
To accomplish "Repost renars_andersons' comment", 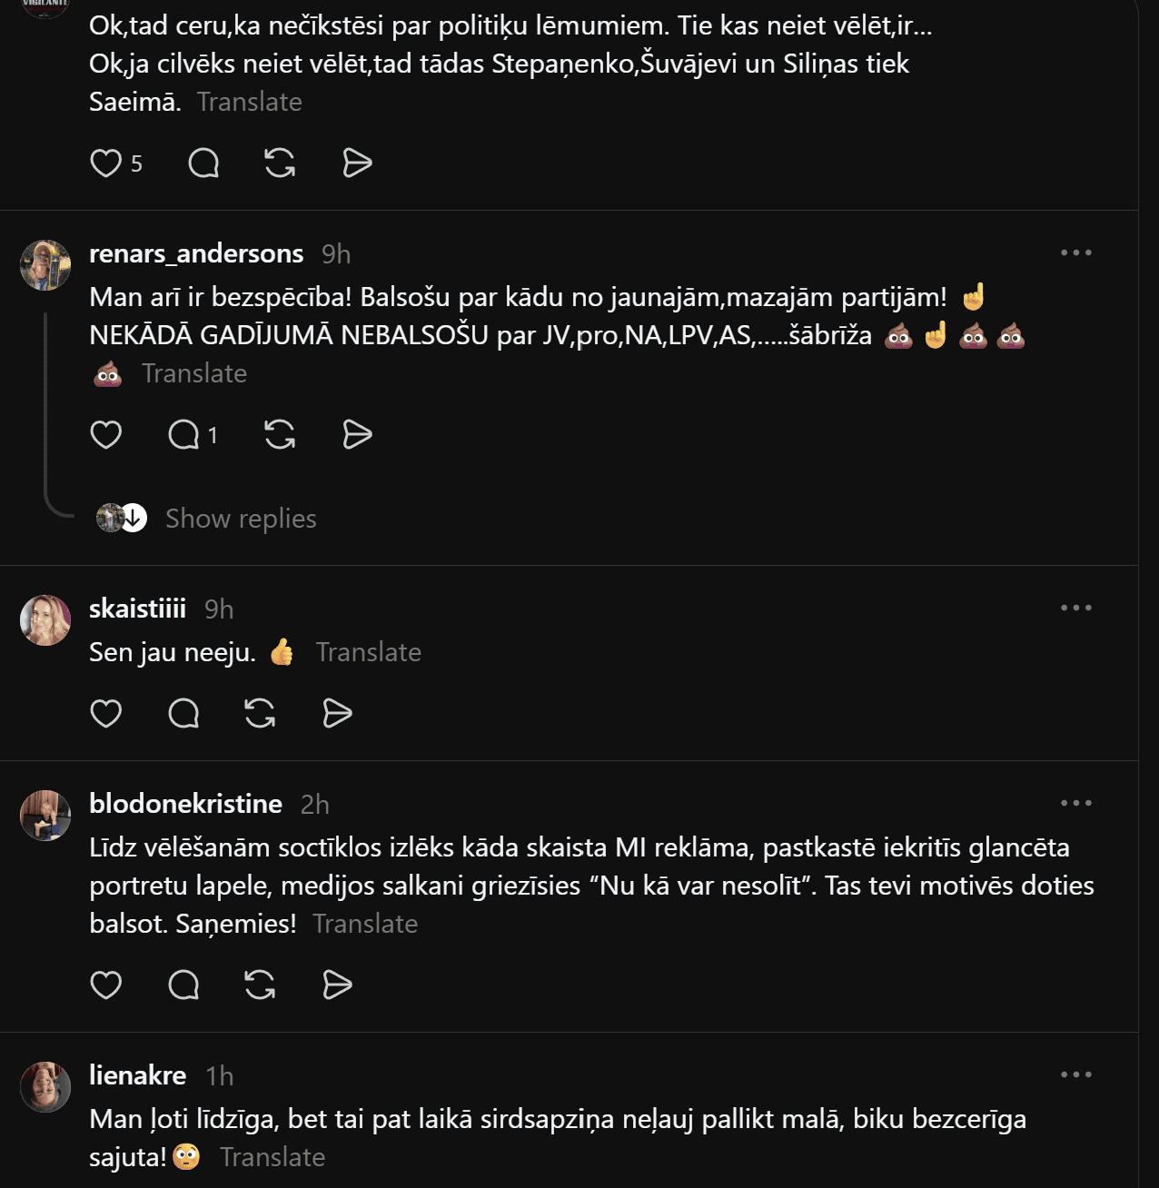I will pyautogui.click(x=280, y=435).
